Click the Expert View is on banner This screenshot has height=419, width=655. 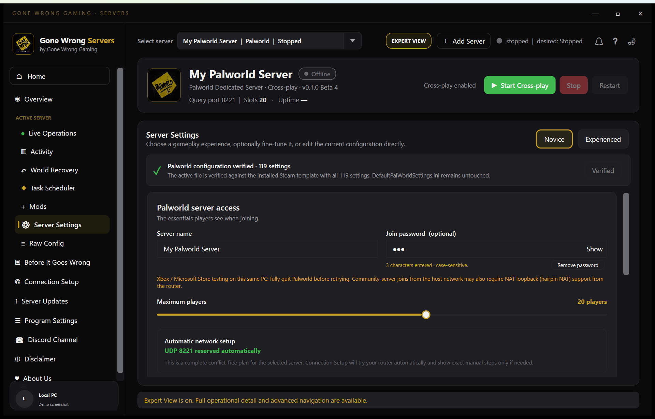(x=388, y=400)
